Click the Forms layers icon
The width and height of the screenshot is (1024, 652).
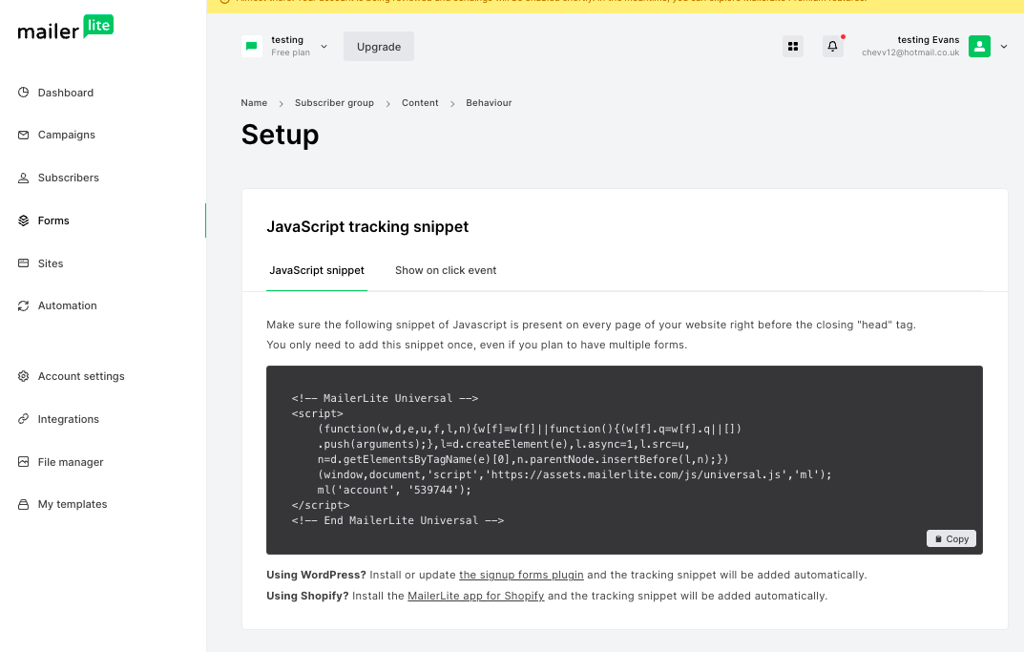[24, 221]
